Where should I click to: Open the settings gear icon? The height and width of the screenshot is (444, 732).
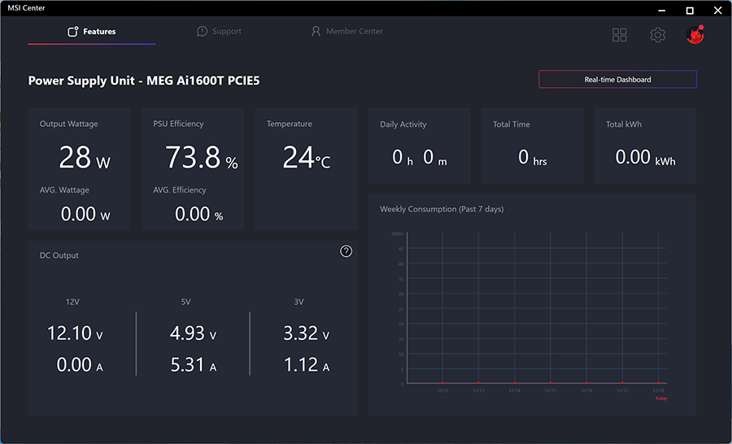[x=657, y=34]
